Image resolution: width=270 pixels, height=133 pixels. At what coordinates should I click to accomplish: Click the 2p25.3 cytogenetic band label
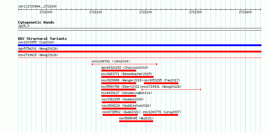(24, 26)
